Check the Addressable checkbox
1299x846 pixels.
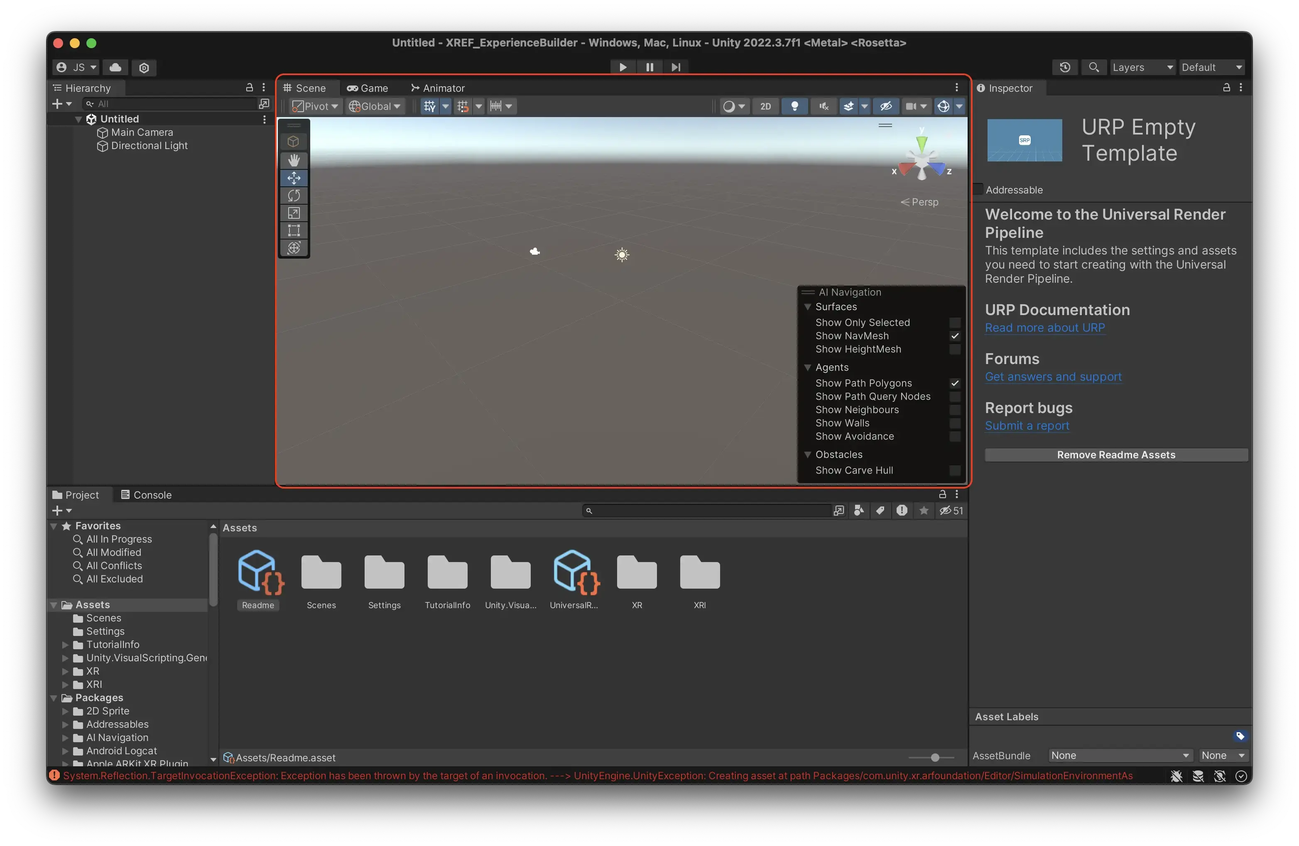point(978,189)
